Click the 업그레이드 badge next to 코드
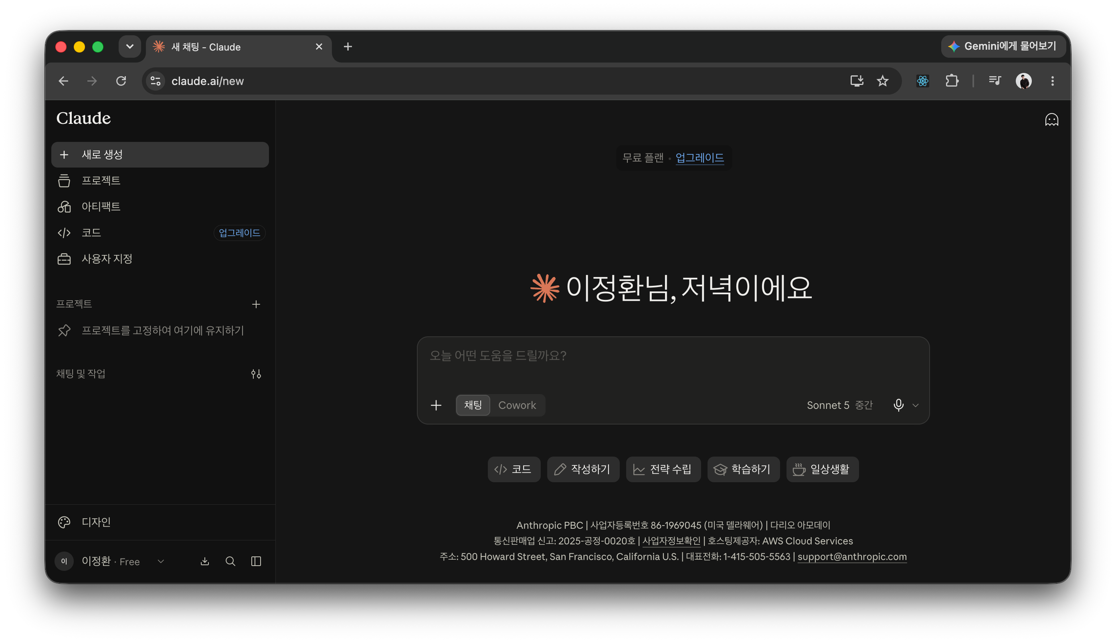Image resolution: width=1116 pixels, height=643 pixels. (239, 233)
